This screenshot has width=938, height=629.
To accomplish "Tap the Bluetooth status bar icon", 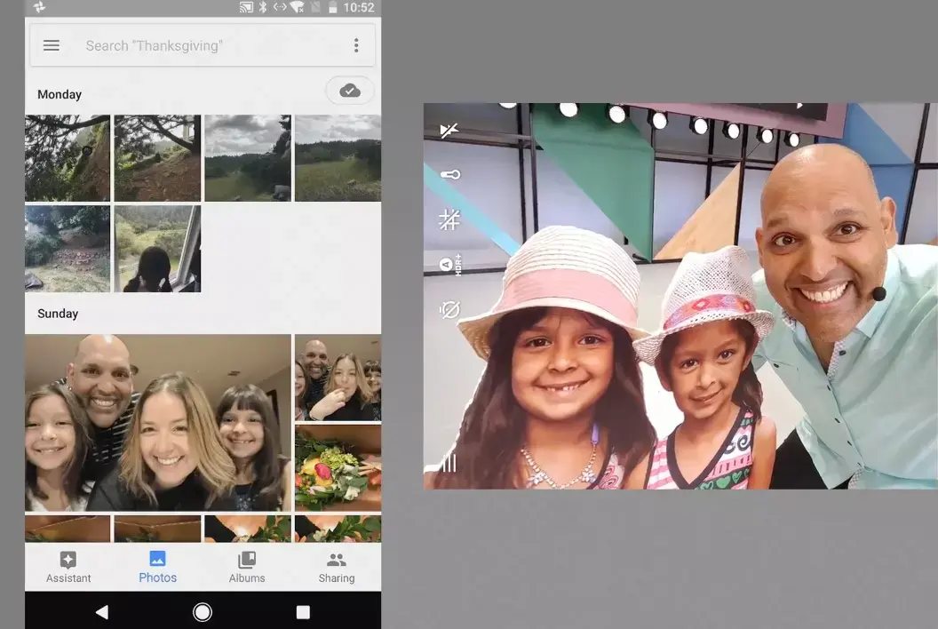I will [x=263, y=7].
